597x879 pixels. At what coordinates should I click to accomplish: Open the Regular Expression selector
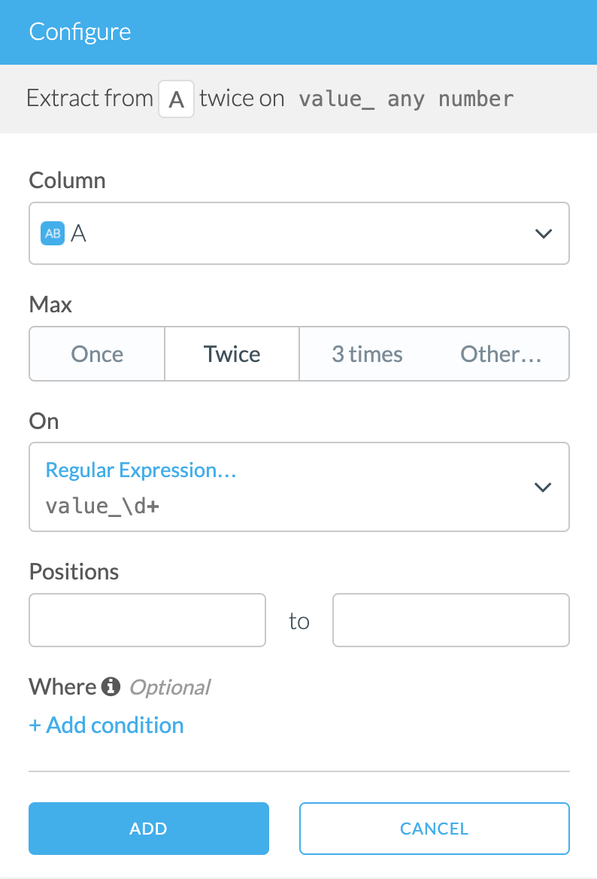[x=140, y=470]
